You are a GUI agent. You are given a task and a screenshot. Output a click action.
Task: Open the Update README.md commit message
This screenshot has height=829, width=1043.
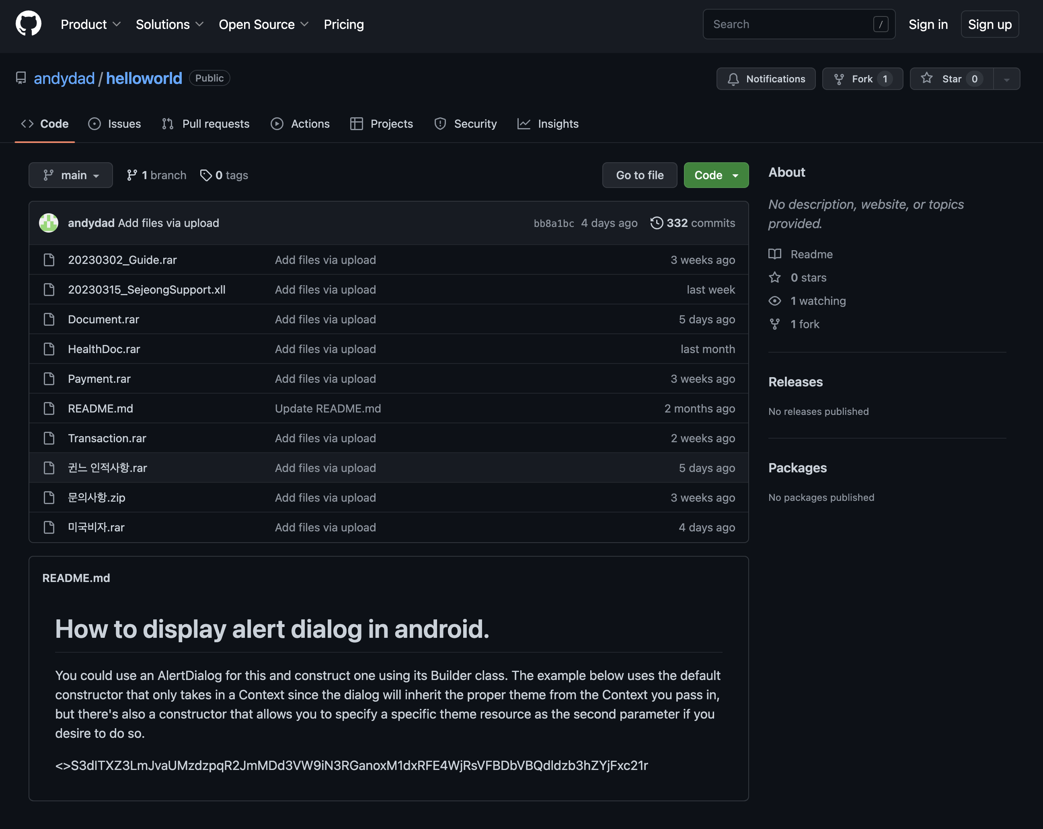point(328,408)
